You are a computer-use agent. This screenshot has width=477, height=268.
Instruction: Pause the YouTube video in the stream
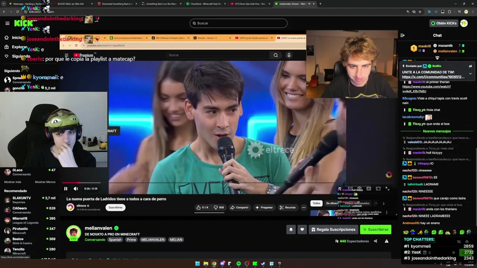[66, 189]
